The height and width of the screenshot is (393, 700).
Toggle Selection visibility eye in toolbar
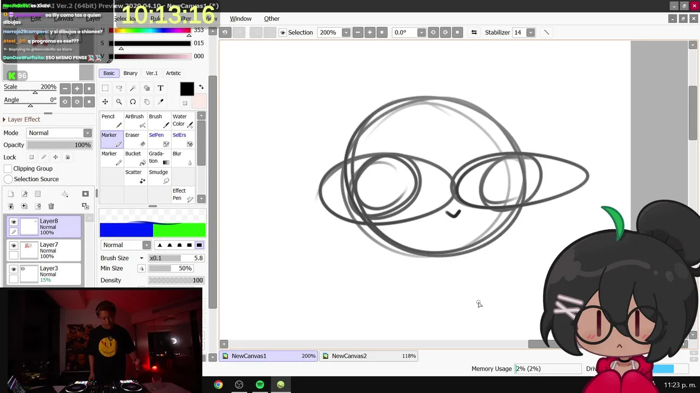coord(282,33)
